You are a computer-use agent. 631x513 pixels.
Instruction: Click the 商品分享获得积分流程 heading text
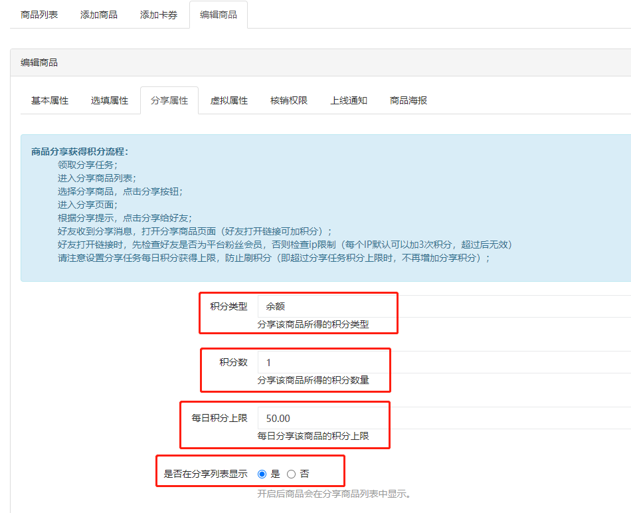80,152
